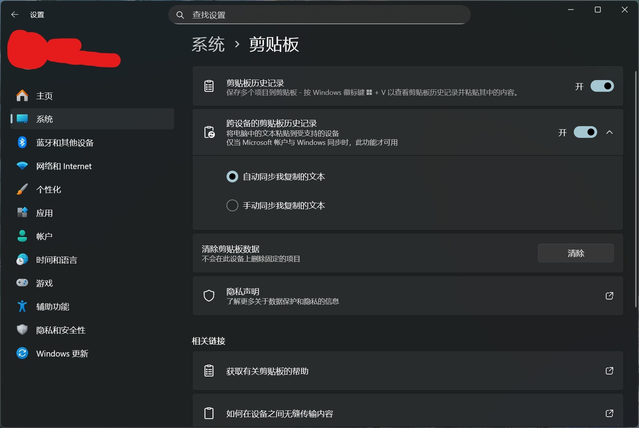Viewport: 639px width, 428px height.
Task: Open Personalization settings from sidebar
Action: tap(22, 189)
